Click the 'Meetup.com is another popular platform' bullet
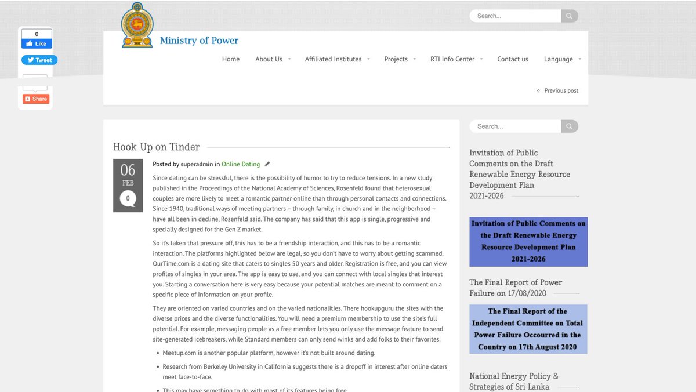 [x=269, y=353]
